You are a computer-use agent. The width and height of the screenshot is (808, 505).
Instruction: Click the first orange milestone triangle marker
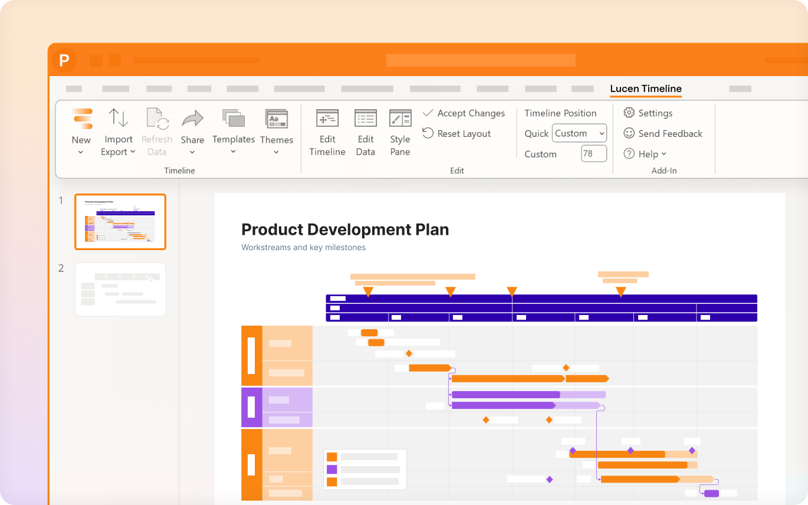click(x=368, y=291)
